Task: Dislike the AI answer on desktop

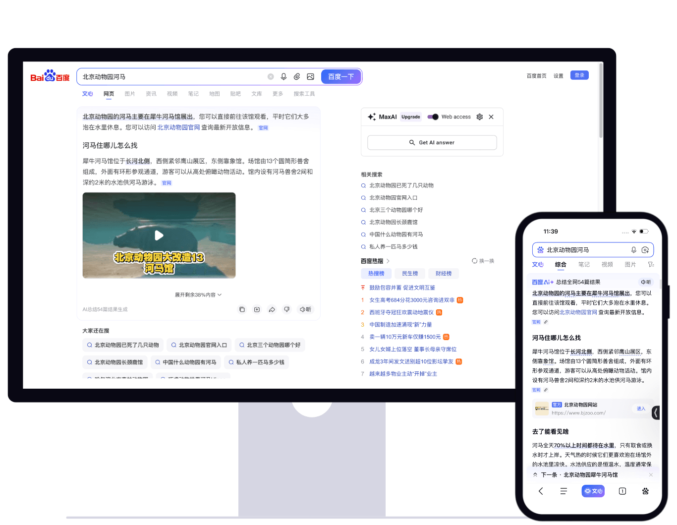Action: coord(286,309)
